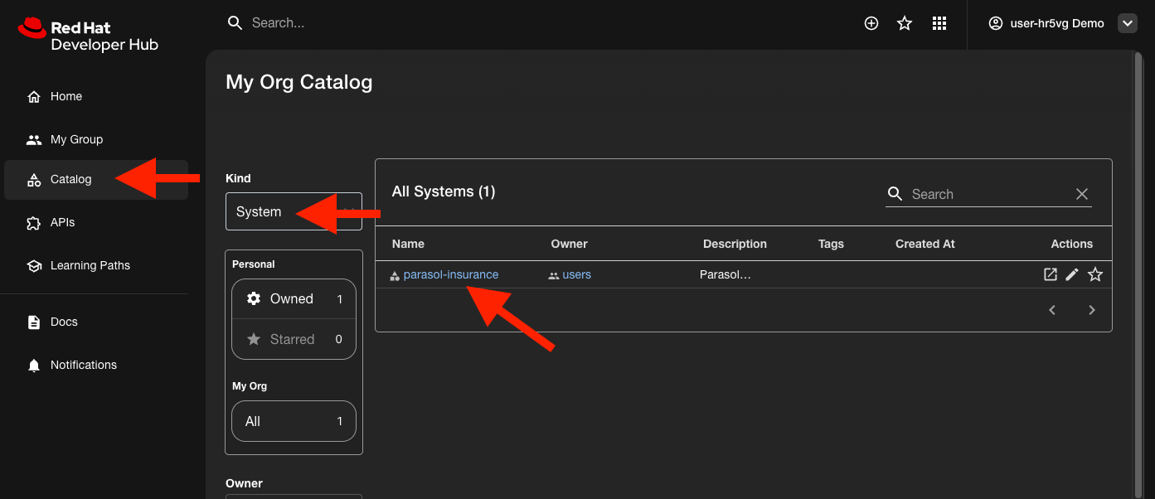Sort by the Name column header
The height and width of the screenshot is (499, 1155).
click(x=408, y=244)
